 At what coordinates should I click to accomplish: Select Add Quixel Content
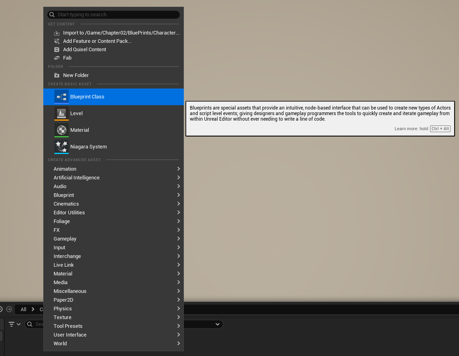click(113, 50)
